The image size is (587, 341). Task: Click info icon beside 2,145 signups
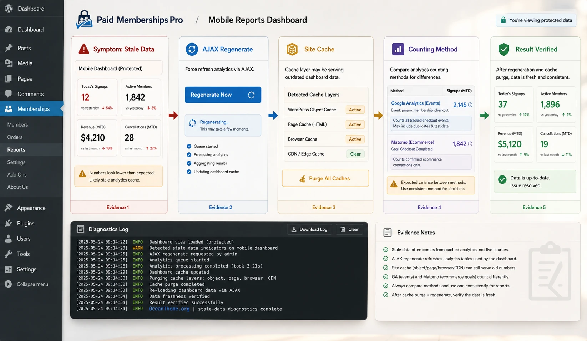[x=470, y=105]
